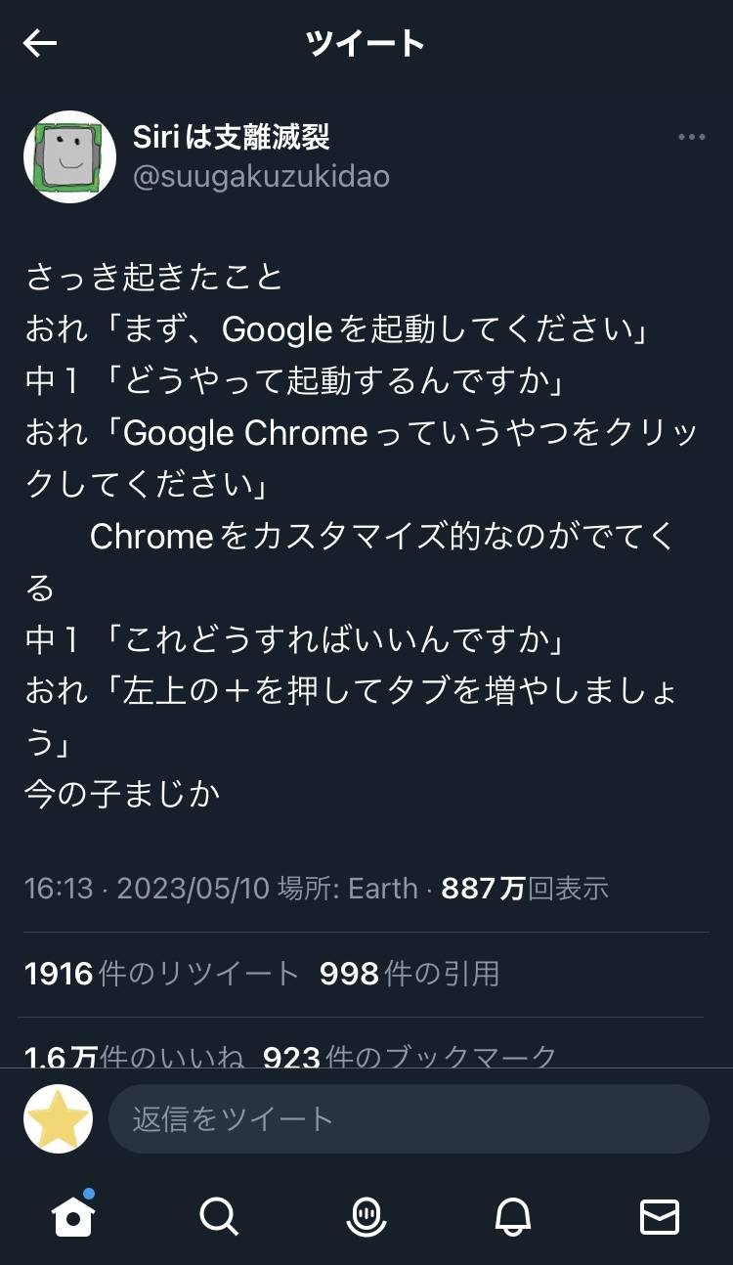The width and height of the screenshot is (733, 1265).
Task: Go to the Home tab
Action: click(73, 1216)
